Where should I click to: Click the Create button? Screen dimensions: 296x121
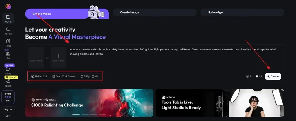click(273, 76)
